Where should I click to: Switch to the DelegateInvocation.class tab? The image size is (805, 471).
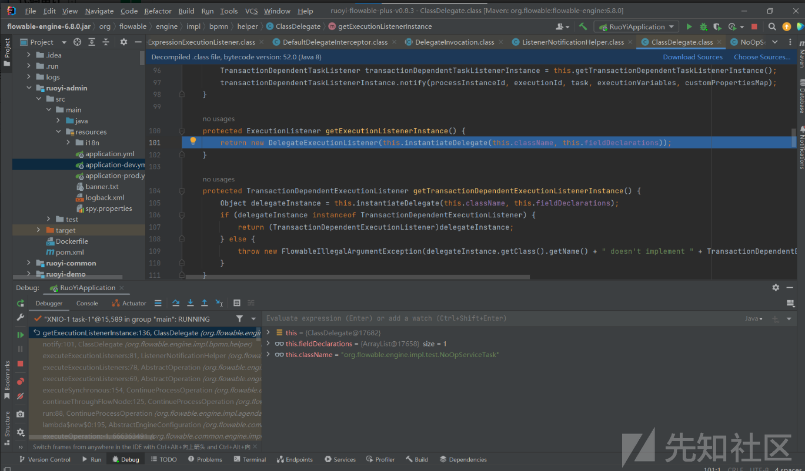454,42
